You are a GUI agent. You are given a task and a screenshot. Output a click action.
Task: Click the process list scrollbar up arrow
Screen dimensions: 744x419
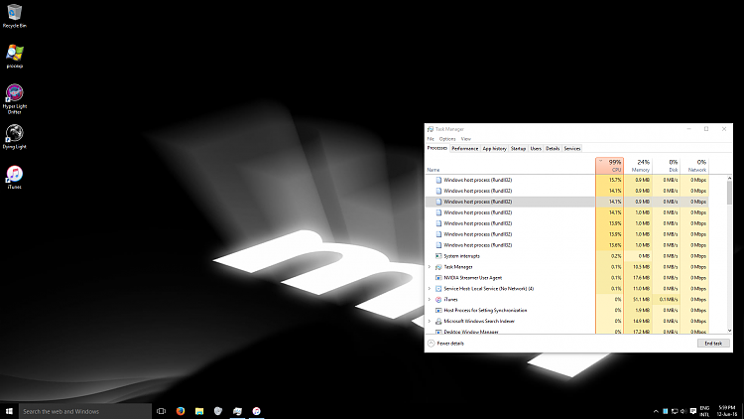729,178
